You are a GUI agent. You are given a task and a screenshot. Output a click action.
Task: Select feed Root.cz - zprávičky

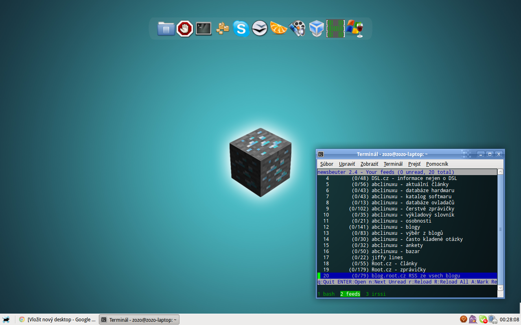tap(407, 270)
